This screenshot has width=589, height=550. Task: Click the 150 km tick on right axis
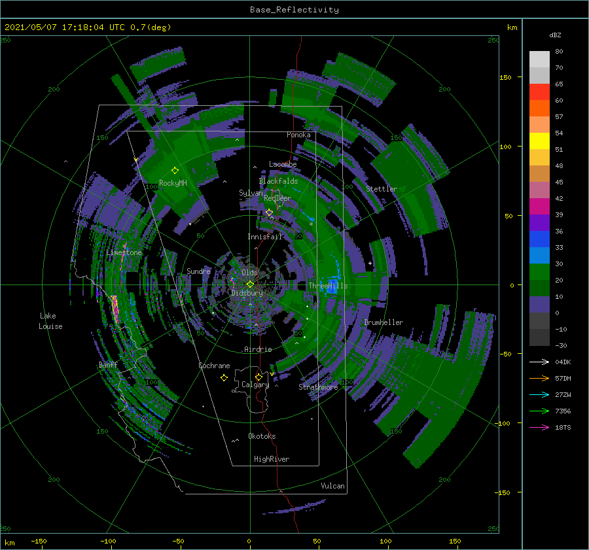(505, 77)
